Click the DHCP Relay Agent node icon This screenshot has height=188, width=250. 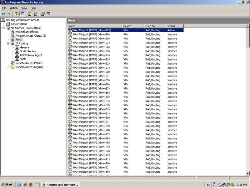pos(17,55)
